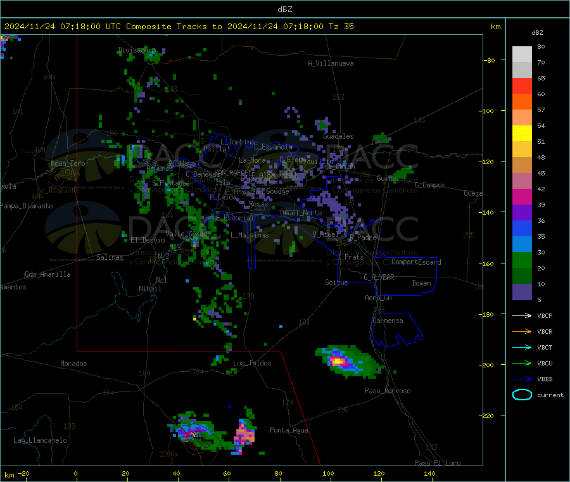Click the 'dBZ' title at the top
This screenshot has width=570, height=482.
[284, 10]
